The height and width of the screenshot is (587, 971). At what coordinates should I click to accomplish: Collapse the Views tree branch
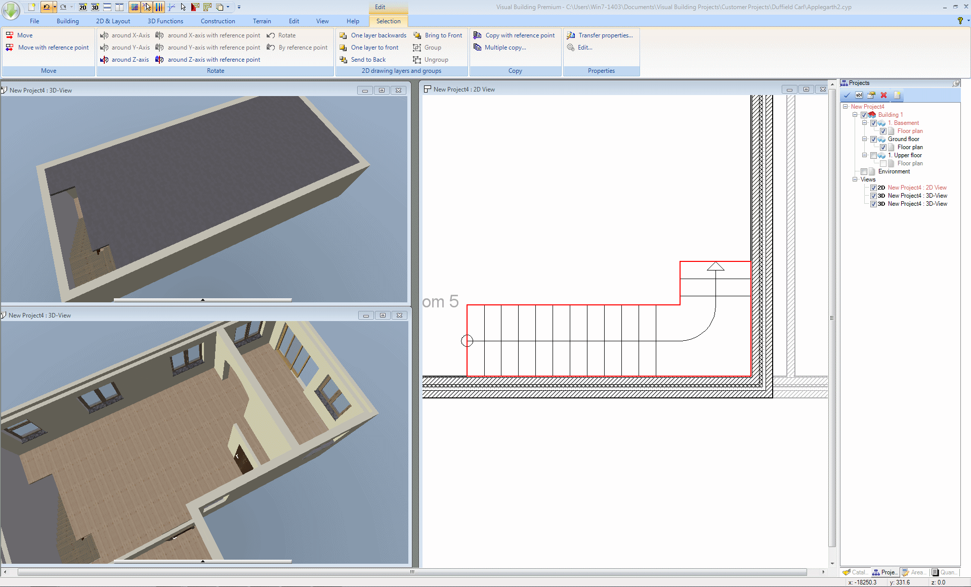click(855, 179)
